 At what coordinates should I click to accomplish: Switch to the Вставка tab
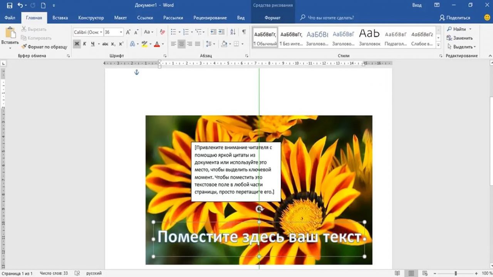pos(60,18)
